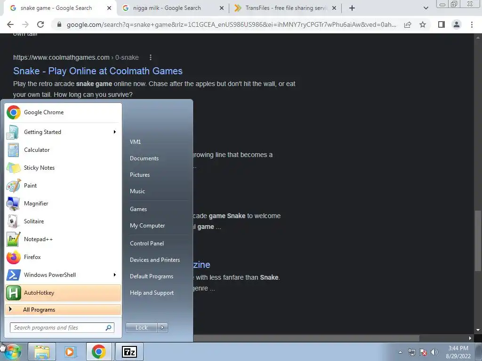
Task: Open Windows Media Player taskbar icon
Action: click(x=70, y=352)
